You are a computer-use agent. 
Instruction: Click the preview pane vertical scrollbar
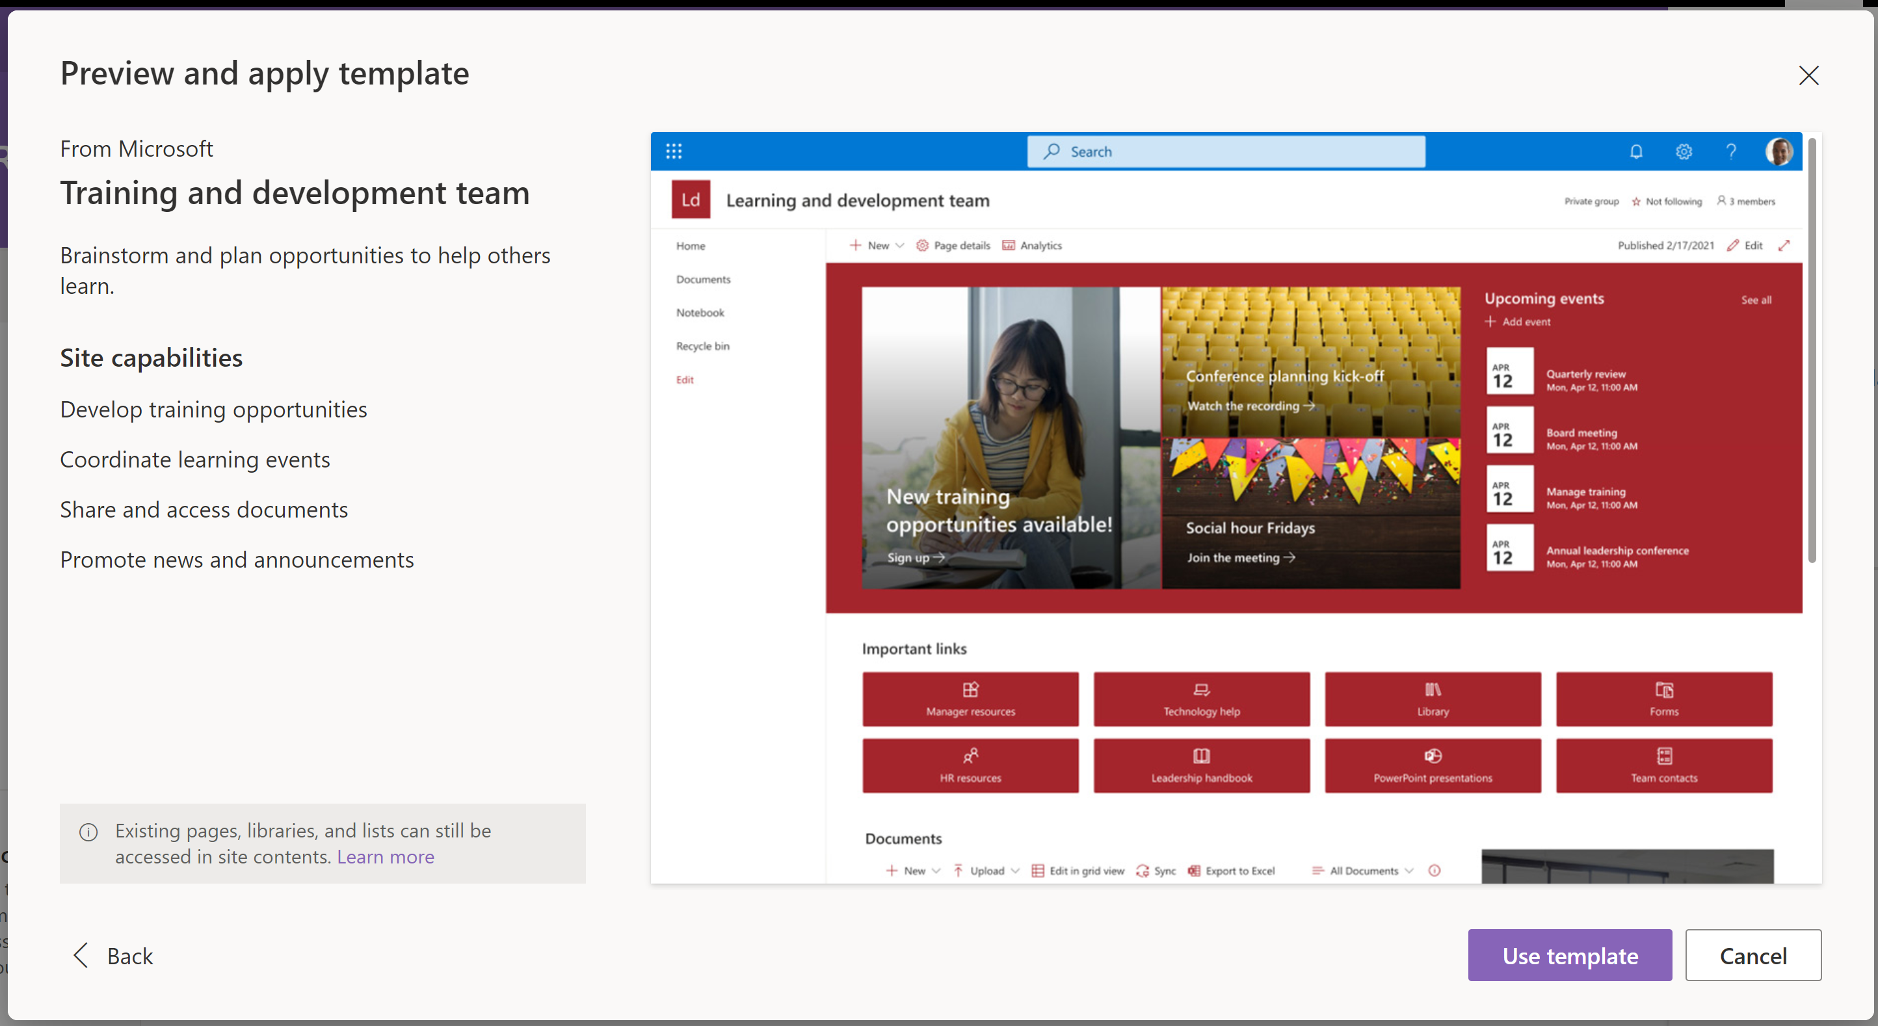coord(1812,350)
